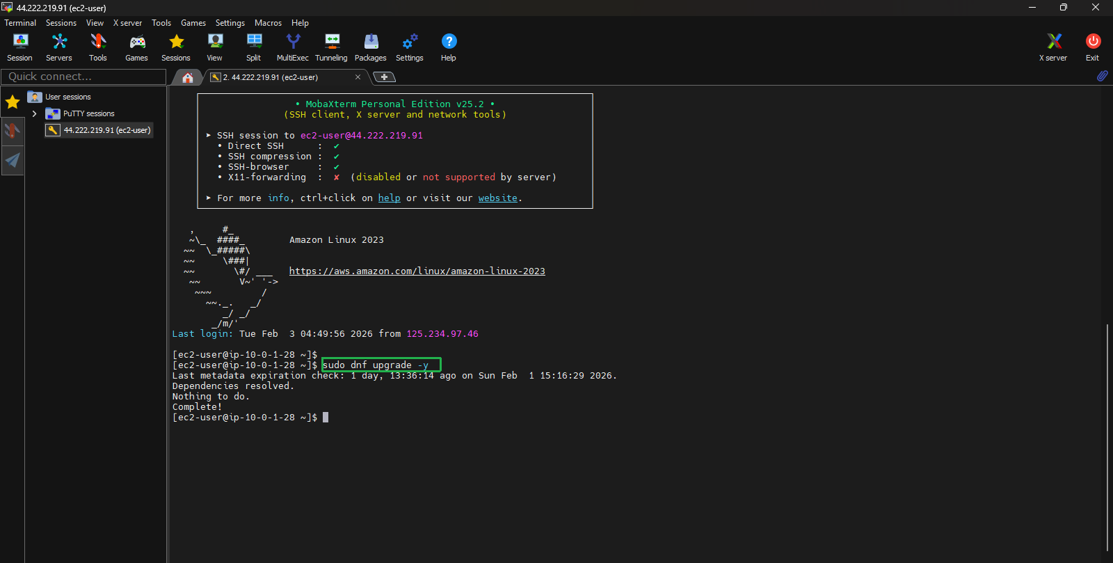Open the X server menu
This screenshot has width=1113, height=563.
point(128,23)
